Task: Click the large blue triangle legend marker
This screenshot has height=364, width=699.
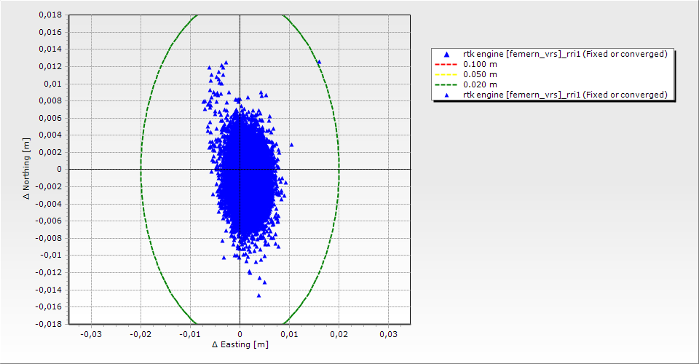Action: pos(446,55)
